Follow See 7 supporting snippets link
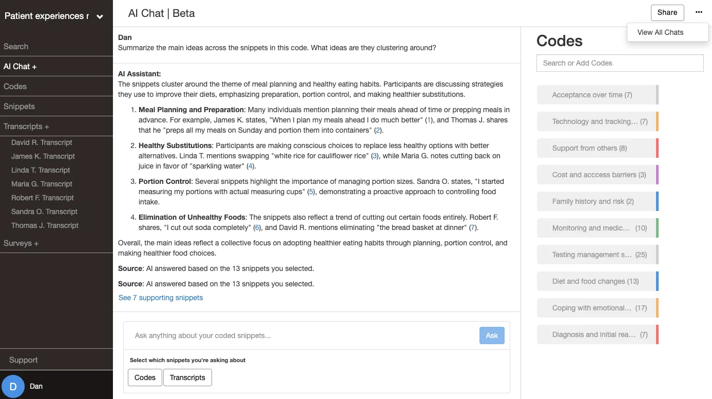This screenshot has height=399, width=712. pyautogui.click(x=161, y=298)
